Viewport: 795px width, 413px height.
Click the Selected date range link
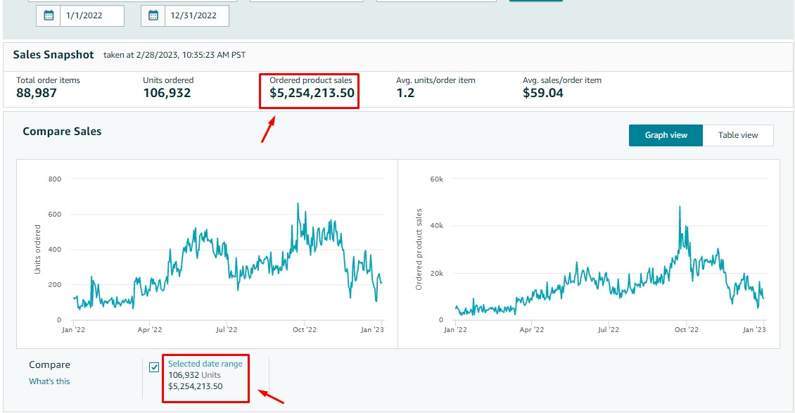click(205, 364)
